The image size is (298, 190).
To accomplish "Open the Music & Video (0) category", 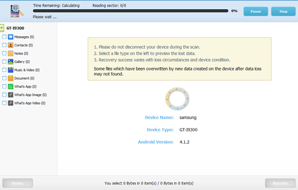I will (27, 70).
